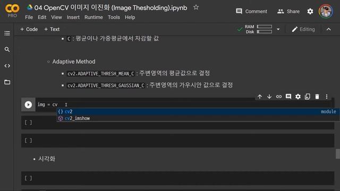Open notebook settings gear in header

[x=310, y=11]
